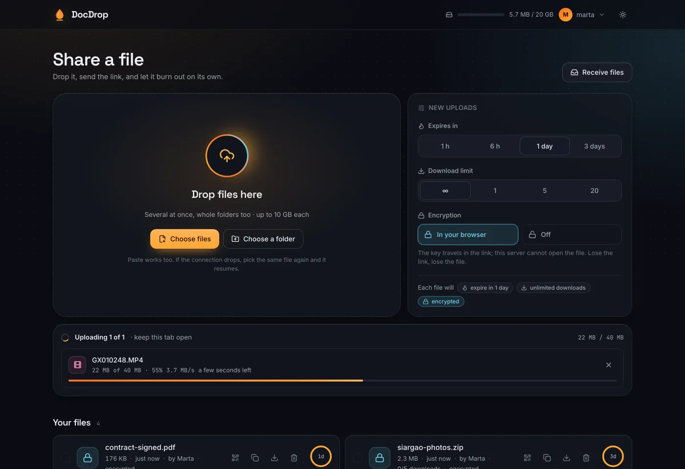Click the lock icon of contract-signed.pdf
Screen dimensions: 685x469
coord(88,458)
